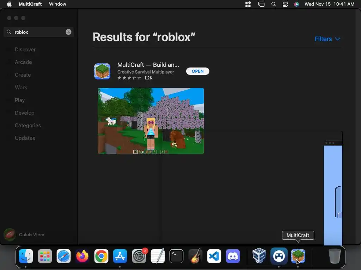Open the MultiCraft gameplay screenshot

coord(151,121)
